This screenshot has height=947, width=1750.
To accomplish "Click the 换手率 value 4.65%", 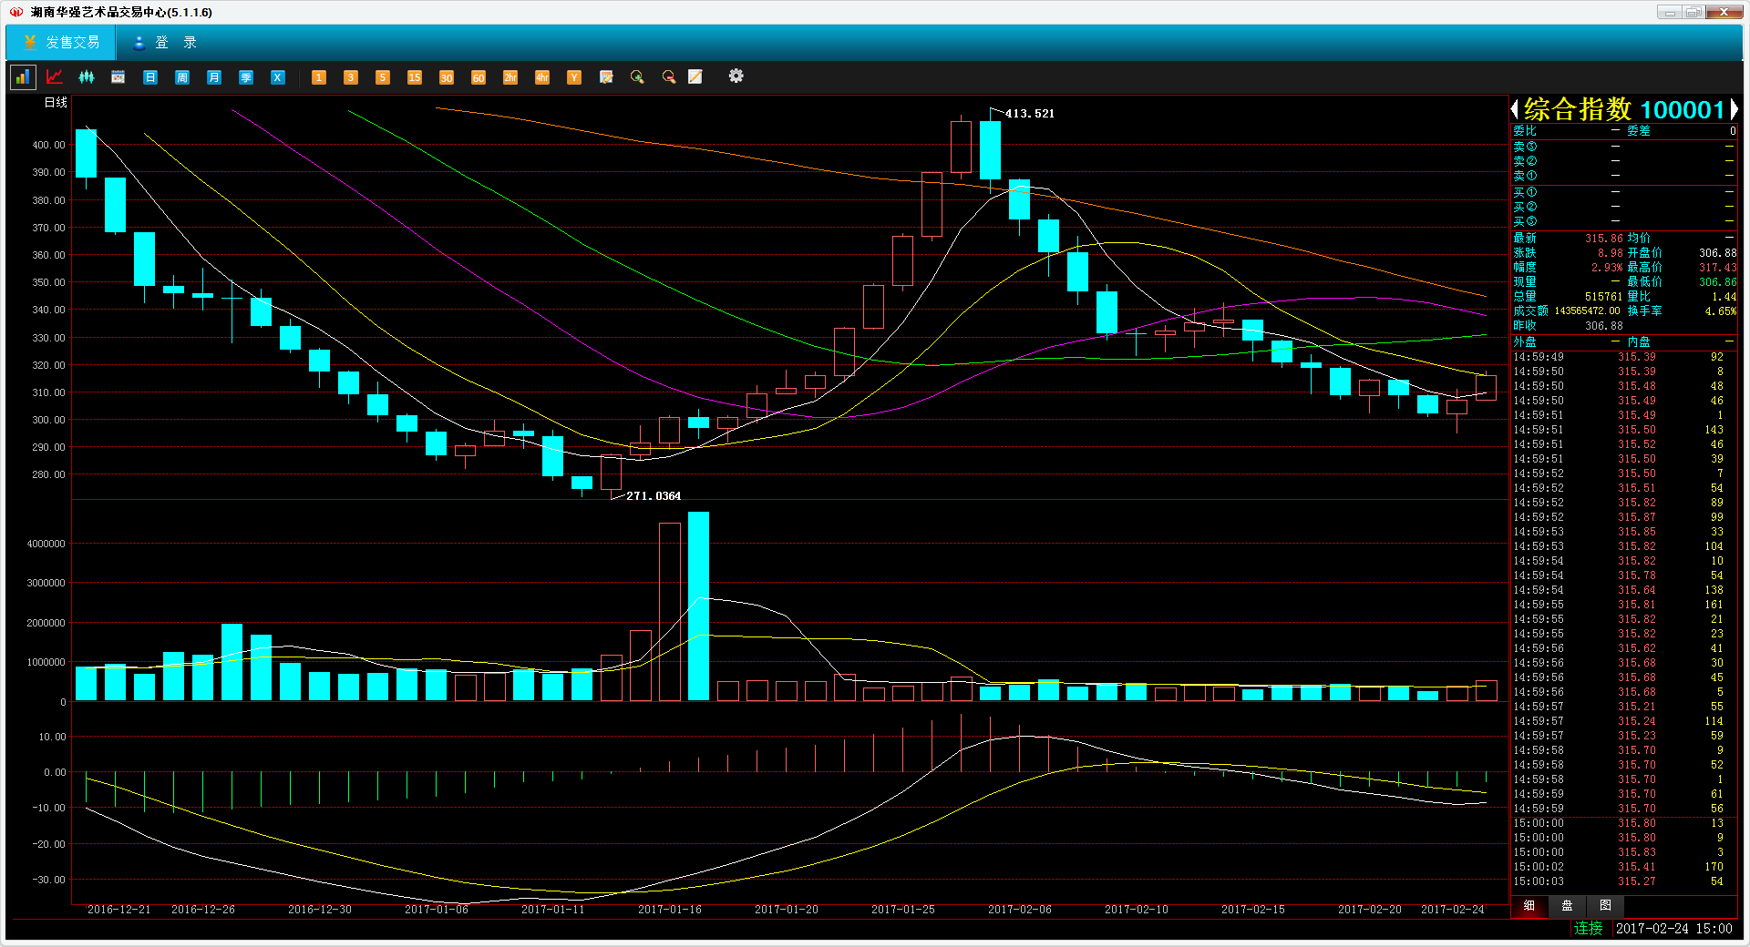I will [x=1720, y=311].
